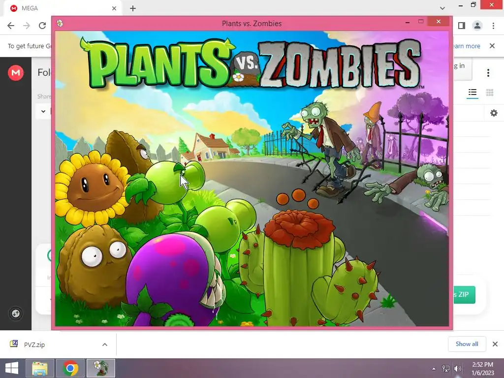Screen dimensions: 504x378
Task: Open MEGA column settings gear
Action: [x=494, y=113]
